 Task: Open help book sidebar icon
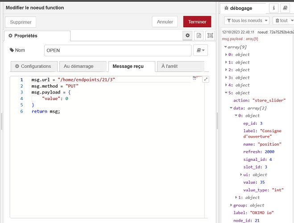pyautogui.click(x=285, y=8)
